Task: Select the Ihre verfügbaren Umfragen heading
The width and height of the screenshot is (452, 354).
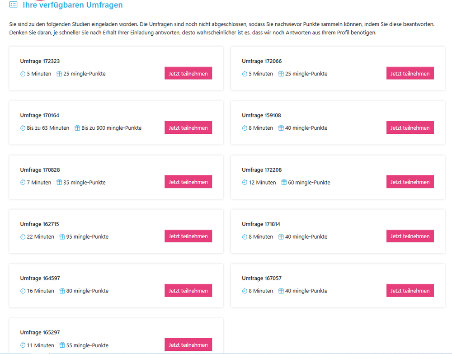Action: point(73,5)
